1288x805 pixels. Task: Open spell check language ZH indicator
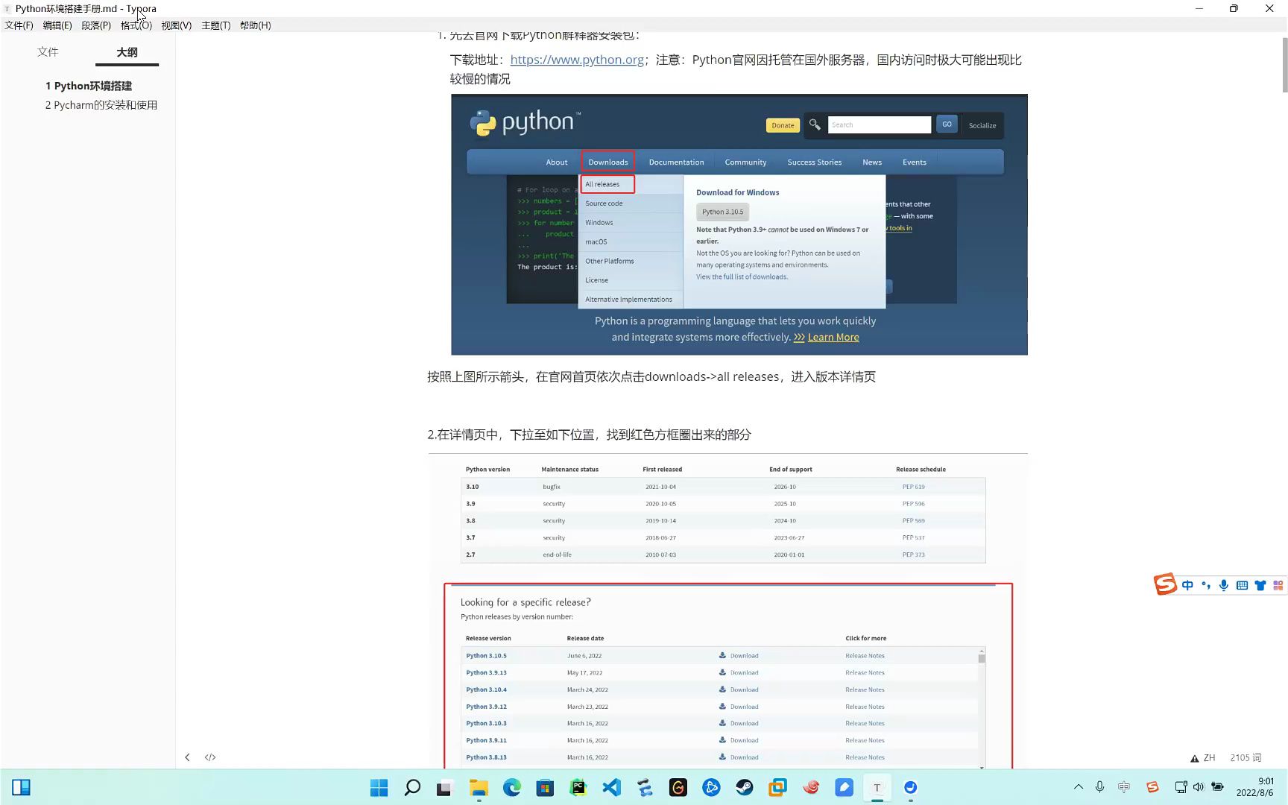click(1203, 758)
